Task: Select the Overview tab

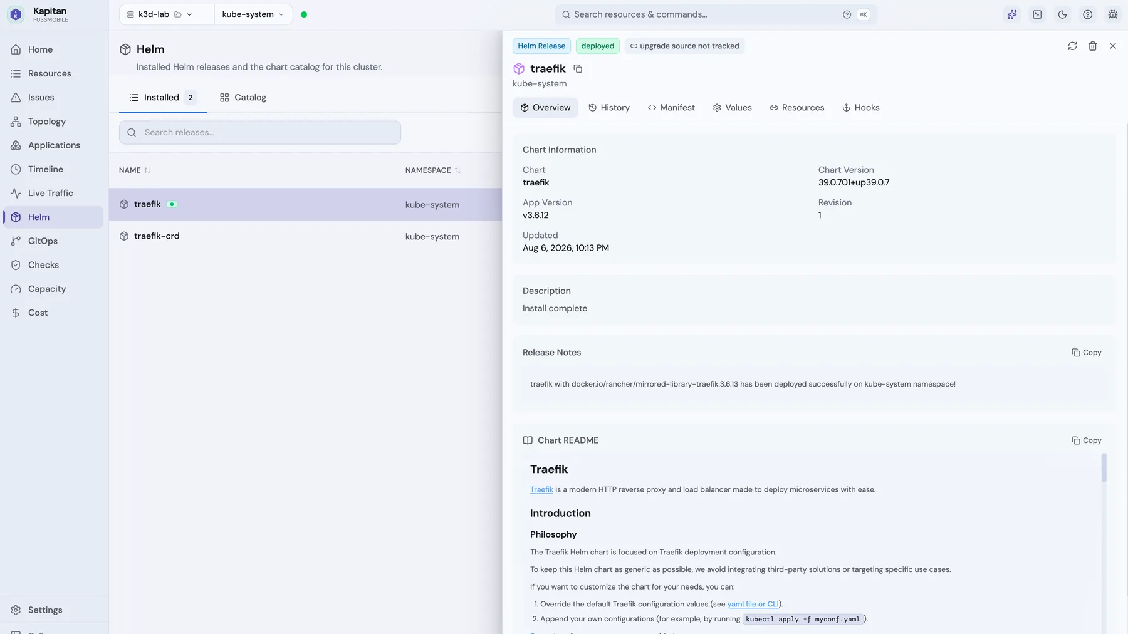Action: (x=545, y=108)
